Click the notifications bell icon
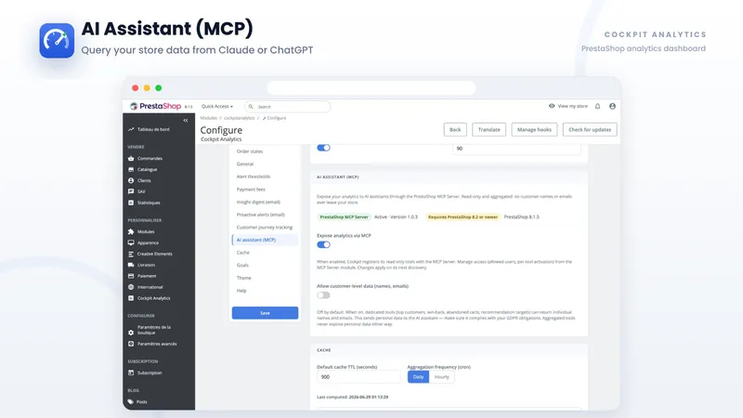The width and height of the screenshot is (743, 418). click(597, 106)
